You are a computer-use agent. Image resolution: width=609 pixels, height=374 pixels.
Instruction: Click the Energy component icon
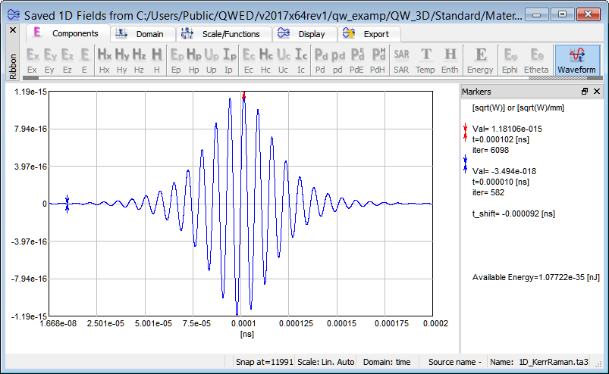[x=480, y=60]
